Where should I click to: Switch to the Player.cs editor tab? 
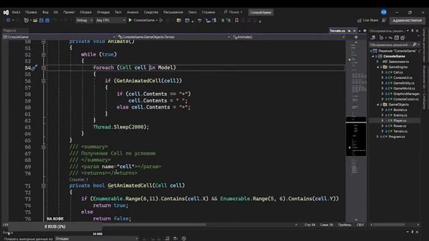coord(10,31)
